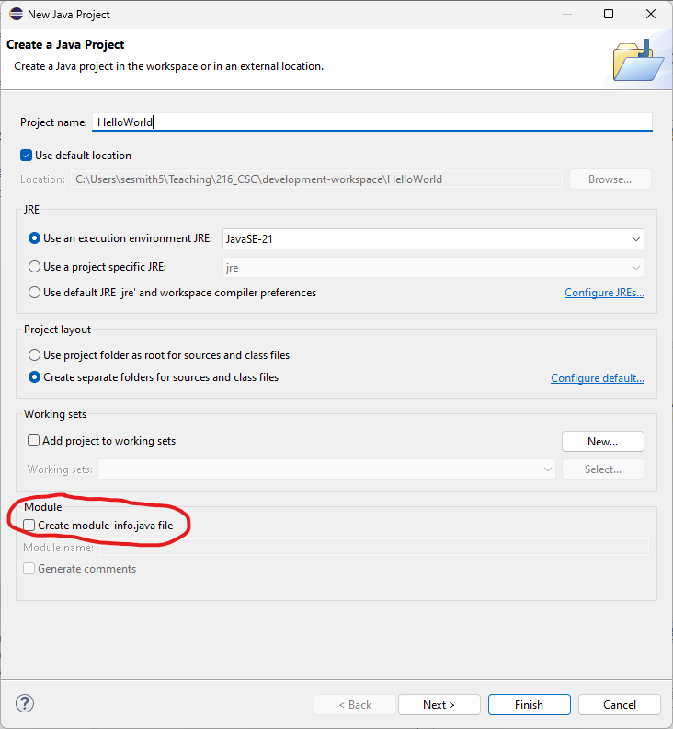Open Configure JREs link
Screen dimensions: 673x729
point(604,293)
